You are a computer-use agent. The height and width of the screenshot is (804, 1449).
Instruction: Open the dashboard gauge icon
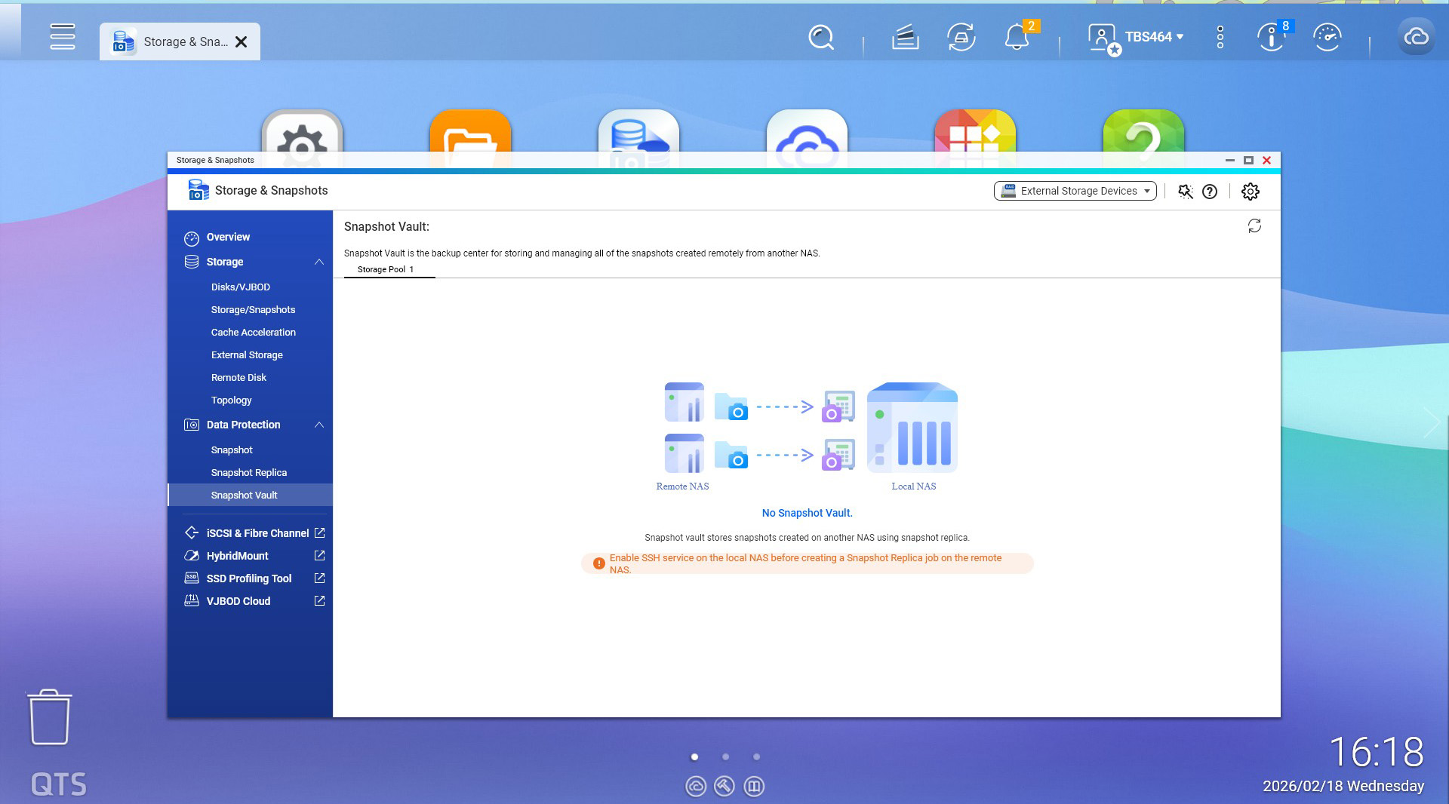point(1327,37)
